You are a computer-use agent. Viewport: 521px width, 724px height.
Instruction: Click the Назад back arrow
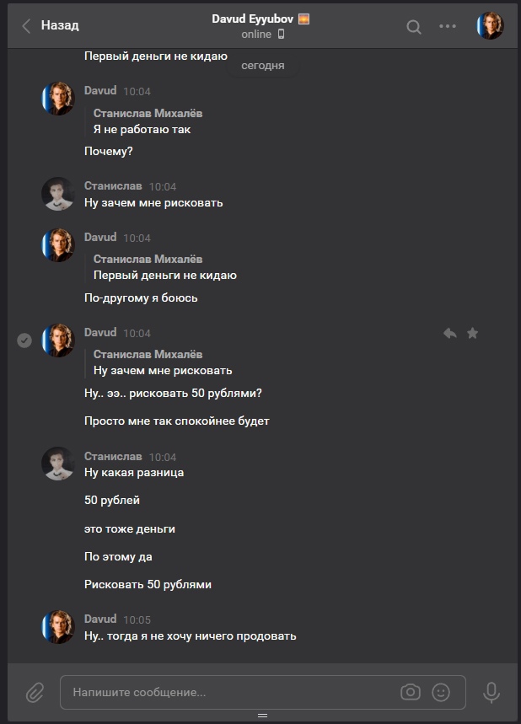[x=27, y=26]
